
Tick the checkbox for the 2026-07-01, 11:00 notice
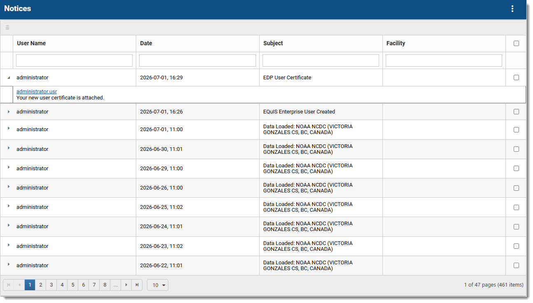(x=516, y=130)
